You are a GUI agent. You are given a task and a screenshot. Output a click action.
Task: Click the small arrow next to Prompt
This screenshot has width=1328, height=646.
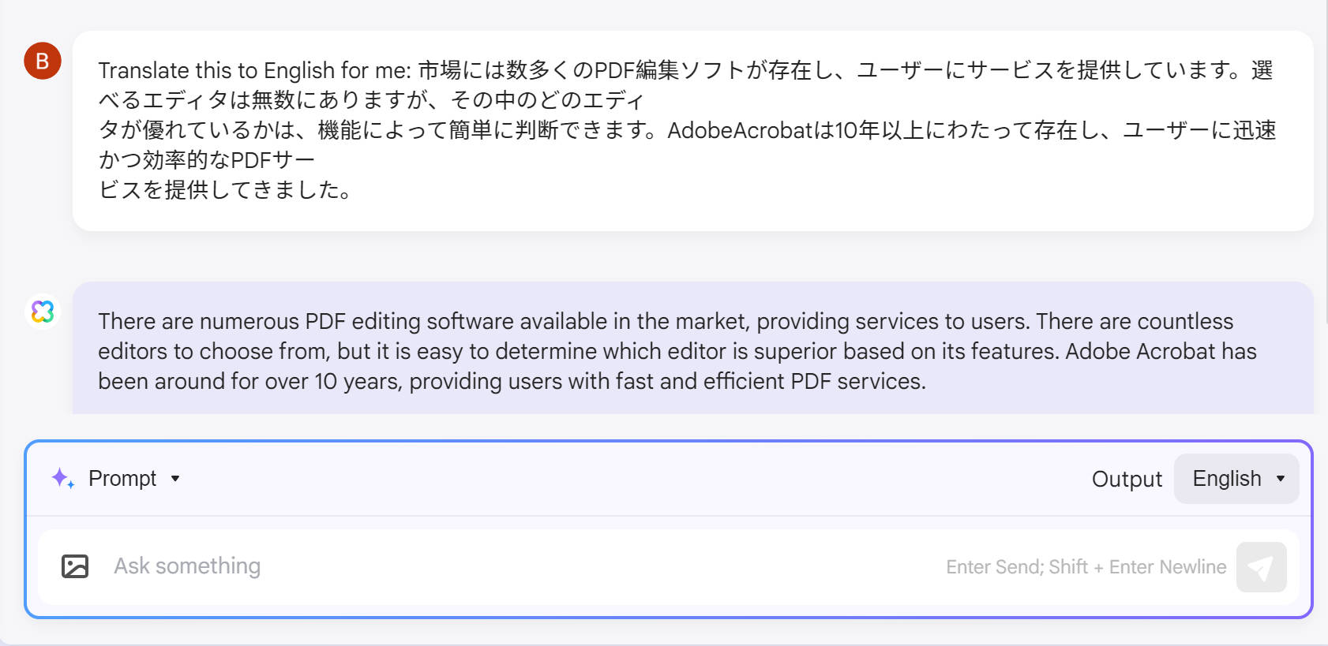pos(175,479)
